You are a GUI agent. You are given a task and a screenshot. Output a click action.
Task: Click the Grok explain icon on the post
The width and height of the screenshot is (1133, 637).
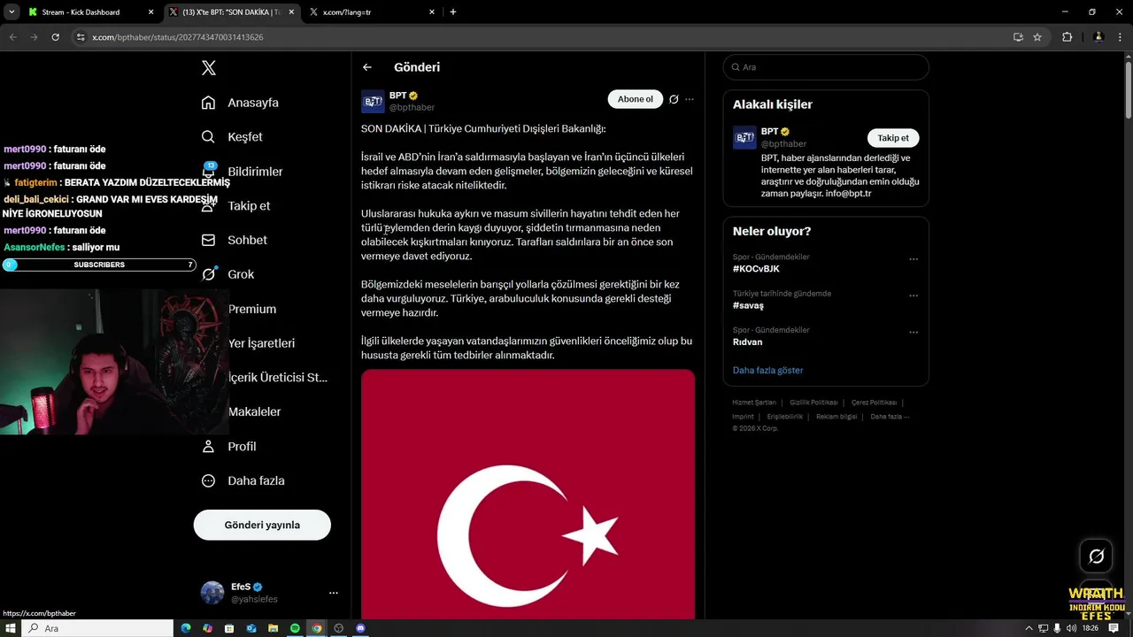tap(674, 99)
